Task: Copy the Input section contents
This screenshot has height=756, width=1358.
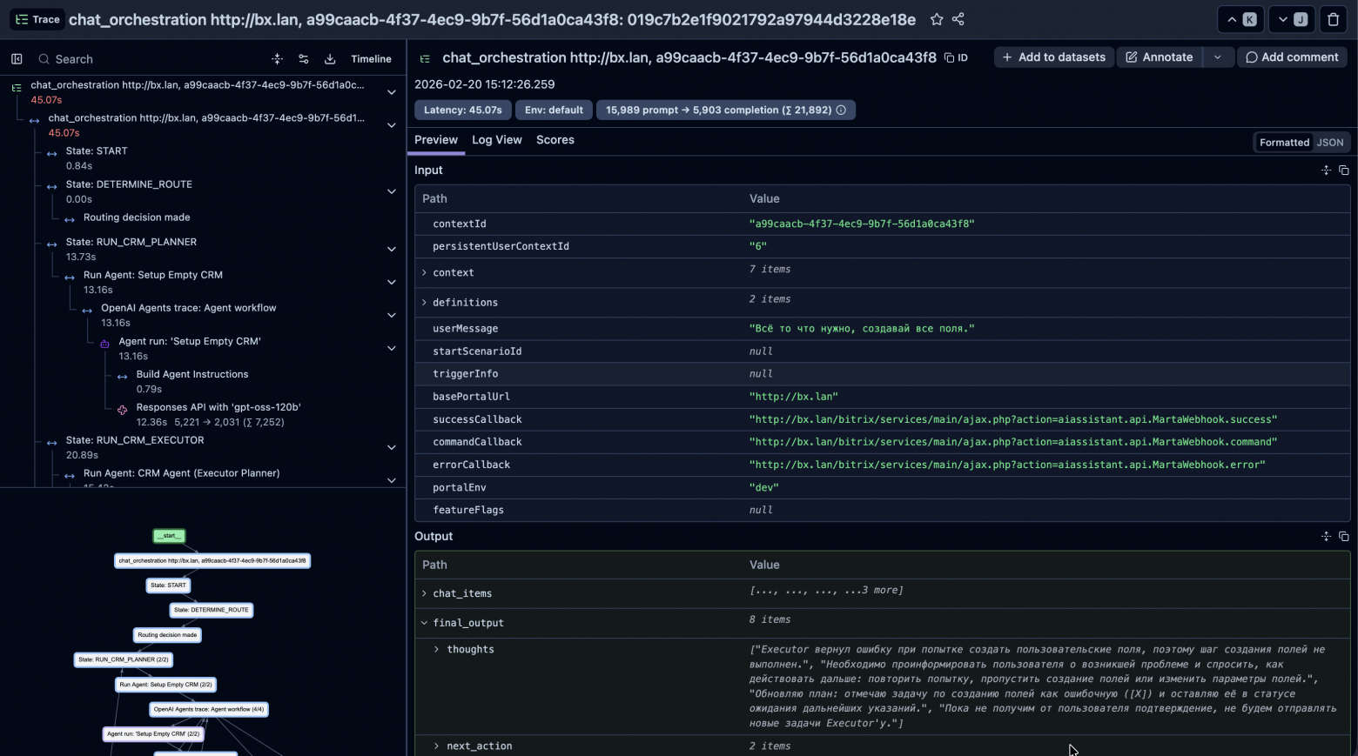Action: click(1343, 171)
